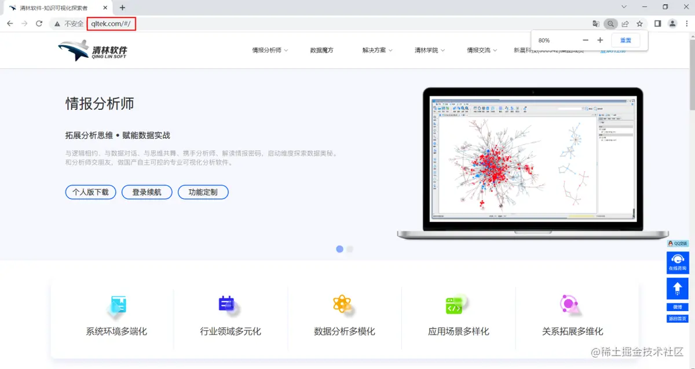Image resolution: width=695 pixels, height=369 pixels.
Task: Open the 清林学院 dropdown
Action: pyautogui.click(x=428, y=50)
